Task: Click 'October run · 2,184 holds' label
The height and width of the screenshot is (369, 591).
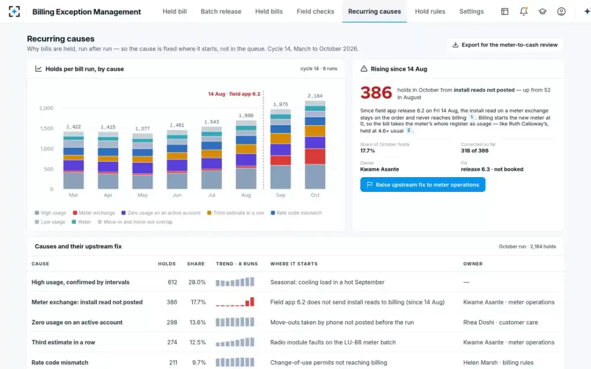Action: click(x=527, y=246)
